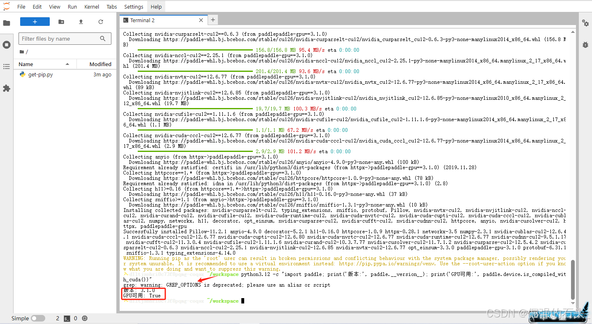592x324 pixels.
Task: Open the Debugger bug icon panel
Action: [x=585, y=45]
